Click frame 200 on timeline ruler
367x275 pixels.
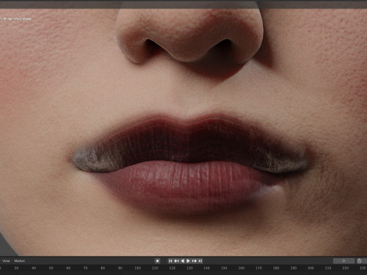pos(310,268)
